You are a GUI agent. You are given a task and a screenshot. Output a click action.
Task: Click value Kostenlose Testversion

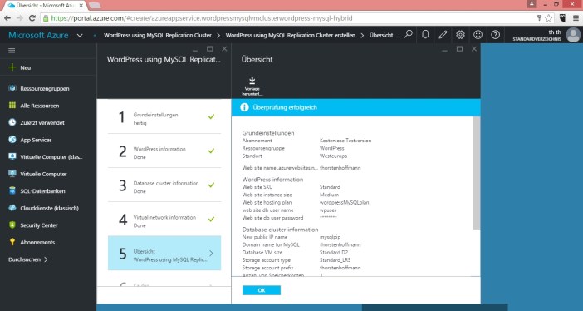pos(345,141)
